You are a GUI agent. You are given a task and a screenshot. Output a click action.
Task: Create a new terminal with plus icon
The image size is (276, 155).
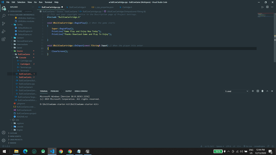[x=253, y=91]
